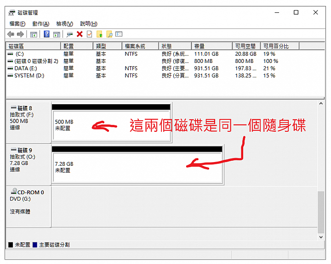The height and width of the screenshot is (264, 331).
Task: Minimize the 磁碟管理 window
Action: coord(277,13)
